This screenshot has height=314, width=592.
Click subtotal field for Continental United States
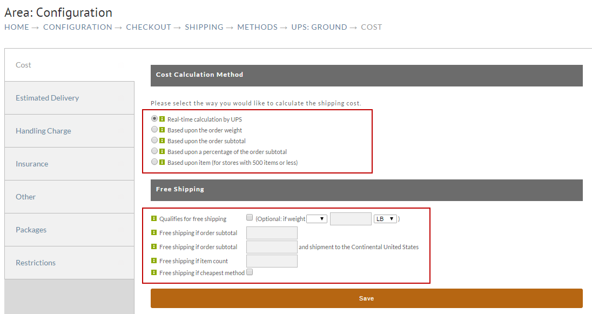pos(272,247)
